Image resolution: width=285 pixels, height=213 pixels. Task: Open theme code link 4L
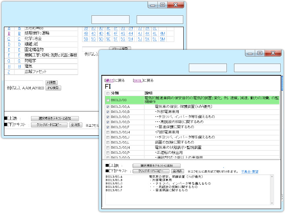pyautogui.click(x=155, y=34)
